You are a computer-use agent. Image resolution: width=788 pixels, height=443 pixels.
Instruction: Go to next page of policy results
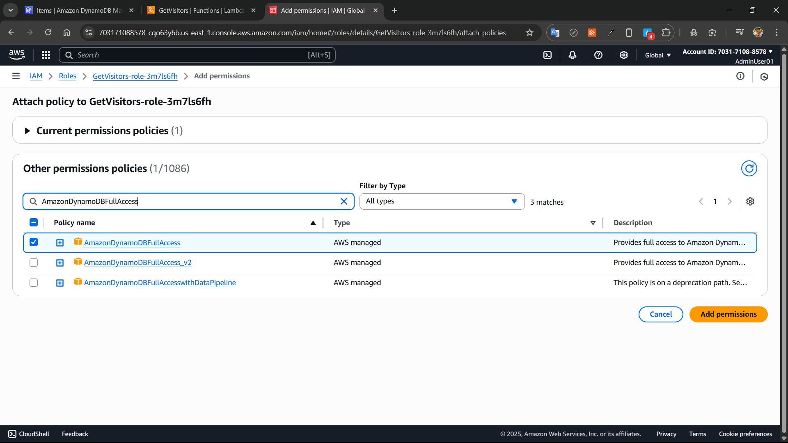click(730, 201)
